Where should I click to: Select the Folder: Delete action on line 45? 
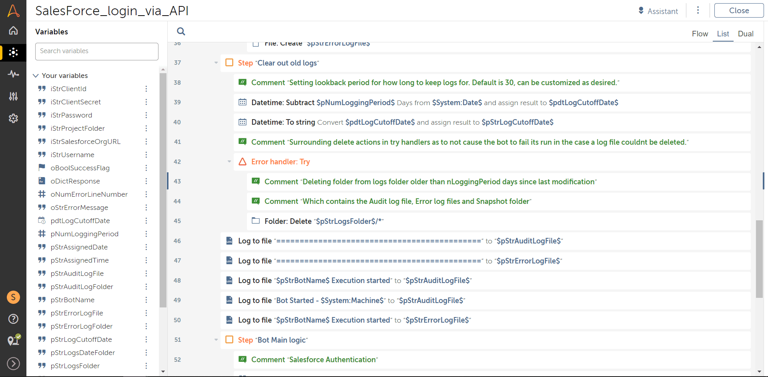click(499, 221)
